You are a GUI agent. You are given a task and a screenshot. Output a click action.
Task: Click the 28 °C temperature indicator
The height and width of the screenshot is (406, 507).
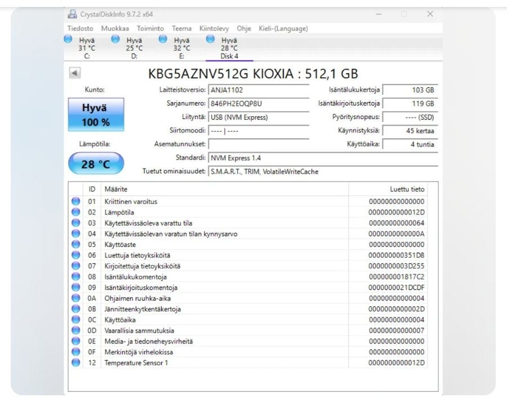pos(95,163)
